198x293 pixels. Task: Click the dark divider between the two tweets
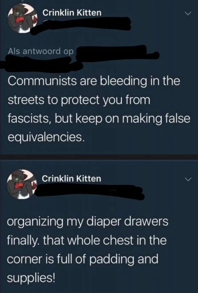99,157
